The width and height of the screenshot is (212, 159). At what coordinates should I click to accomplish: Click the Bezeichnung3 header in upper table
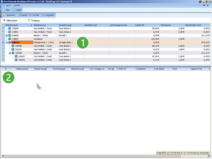pyautogui.click(x=97, y=25)
